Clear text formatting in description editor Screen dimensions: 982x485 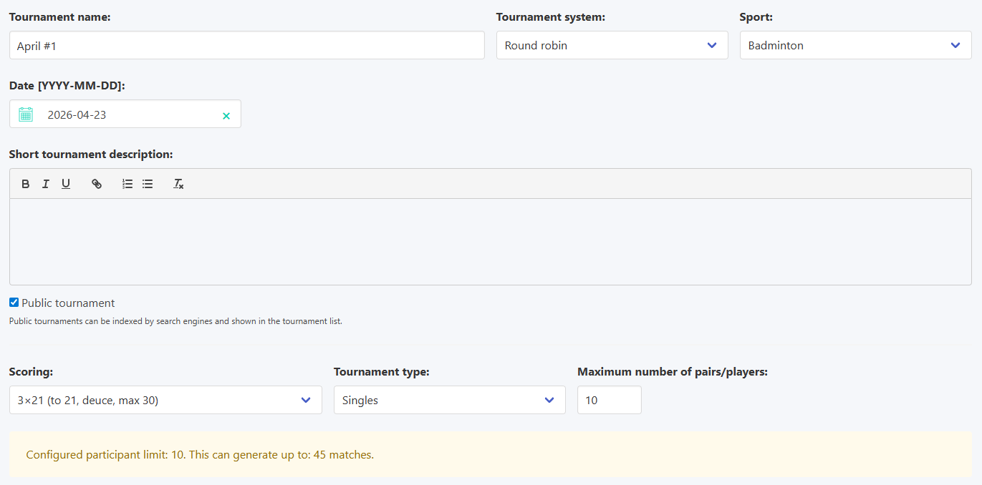coord(178,184)
